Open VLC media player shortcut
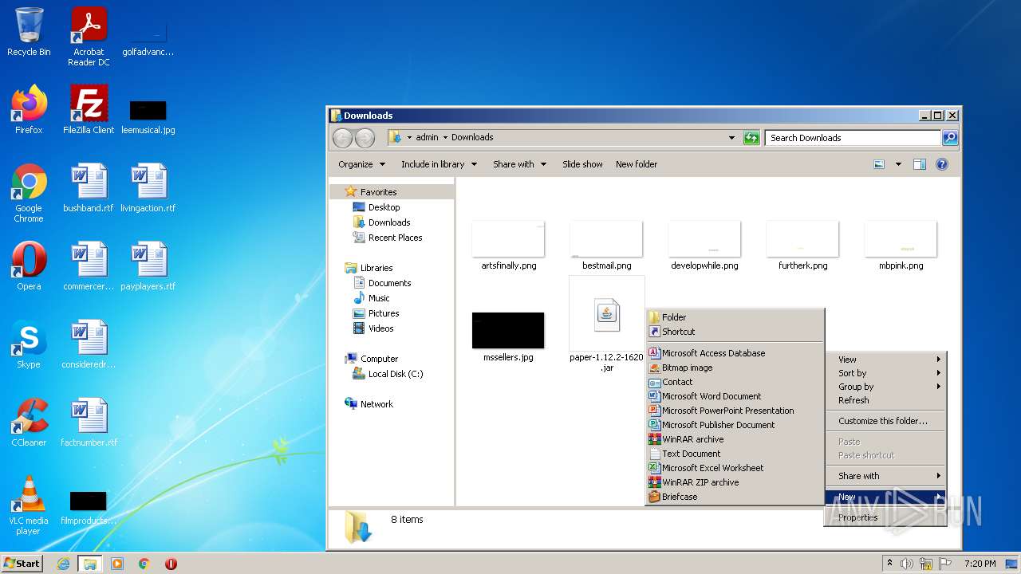 click(29, 505)
